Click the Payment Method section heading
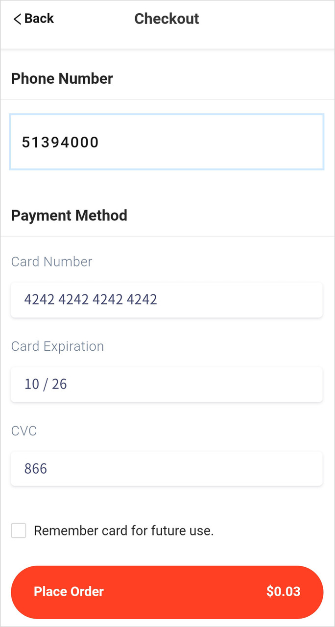The image size is (335, 627). (69, 216)
